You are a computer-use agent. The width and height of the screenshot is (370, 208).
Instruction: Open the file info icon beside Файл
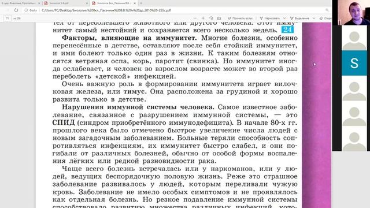(26, 10)
